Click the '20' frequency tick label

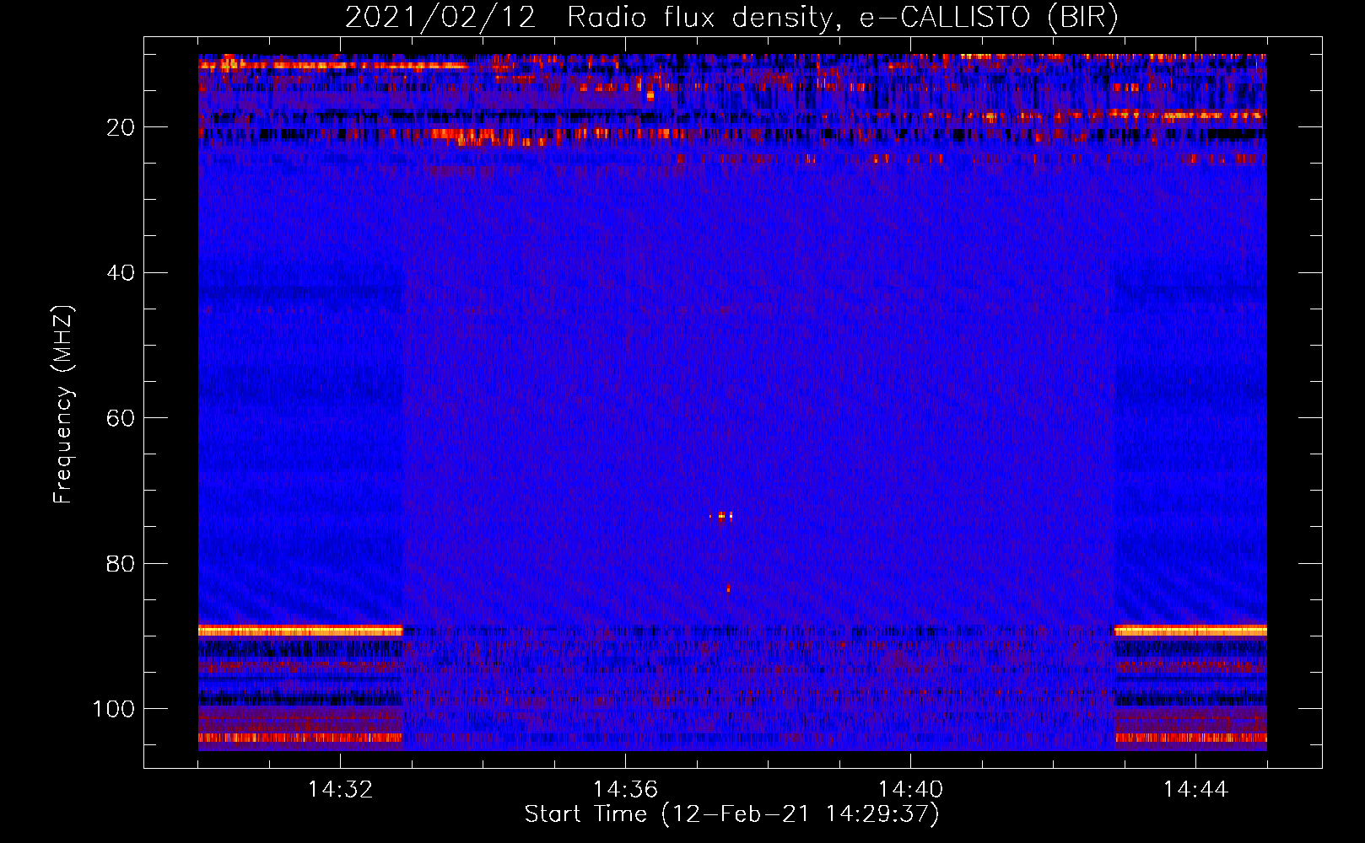coord(121,127)
